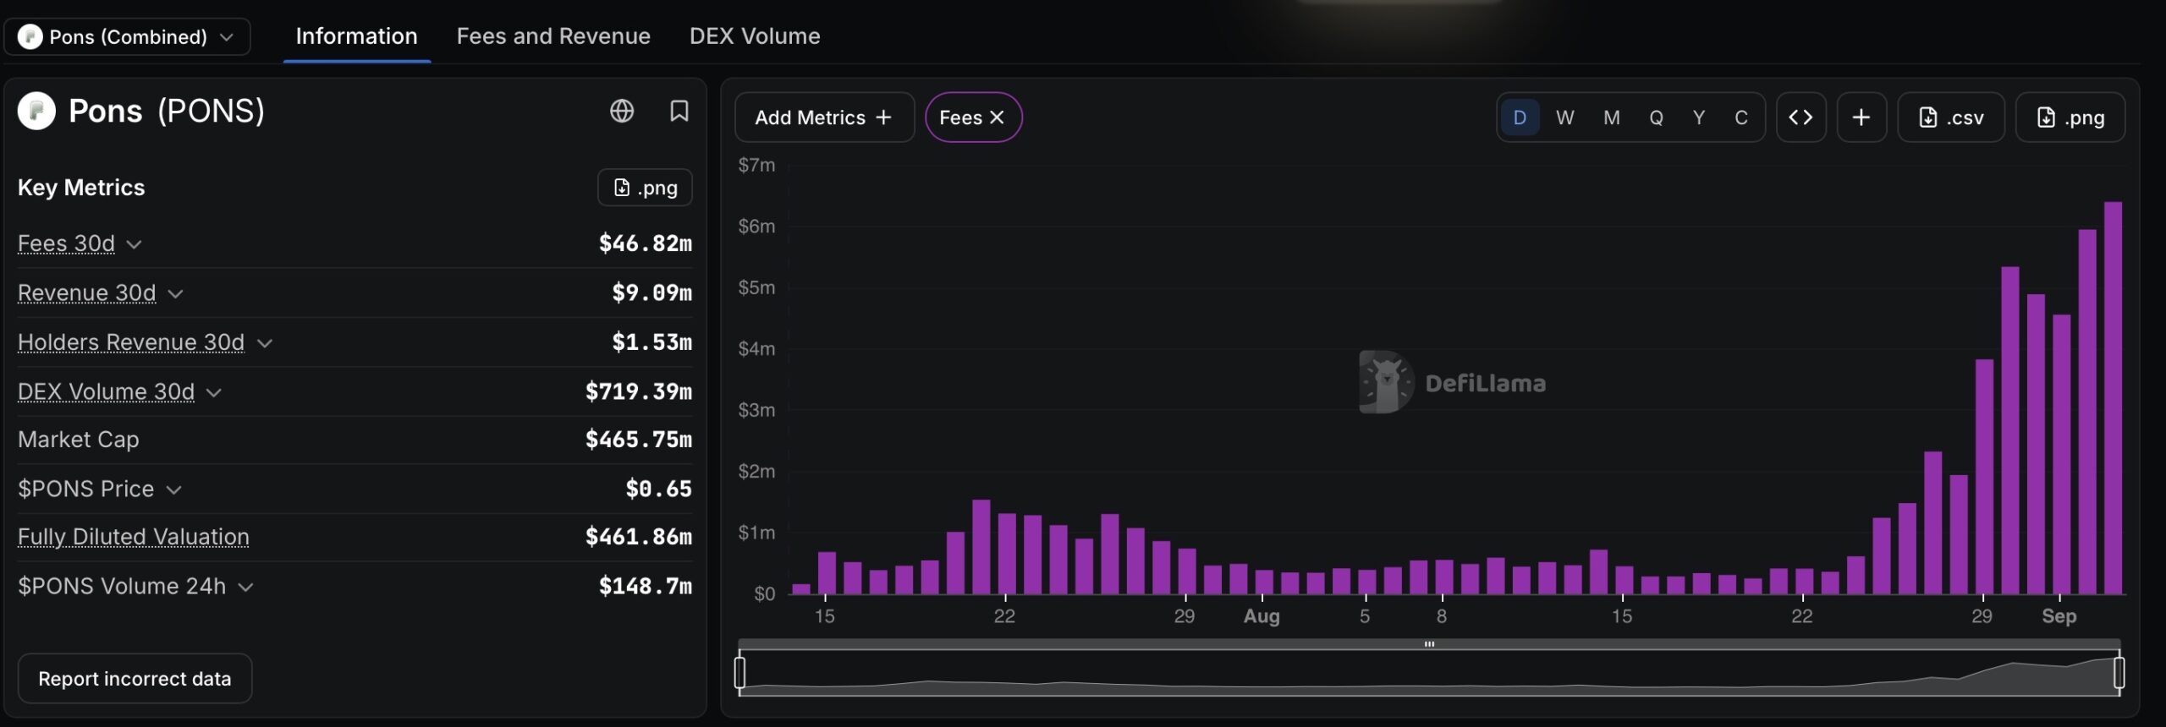The height and width of the screenshot is (727, 2166).
Task: Bookmark Pons with the bookmark icon
Action: tap(679, 111)
